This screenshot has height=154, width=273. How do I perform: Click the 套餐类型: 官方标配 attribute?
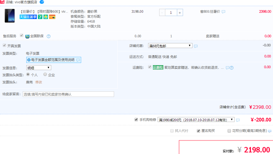(x=86, y=17)
